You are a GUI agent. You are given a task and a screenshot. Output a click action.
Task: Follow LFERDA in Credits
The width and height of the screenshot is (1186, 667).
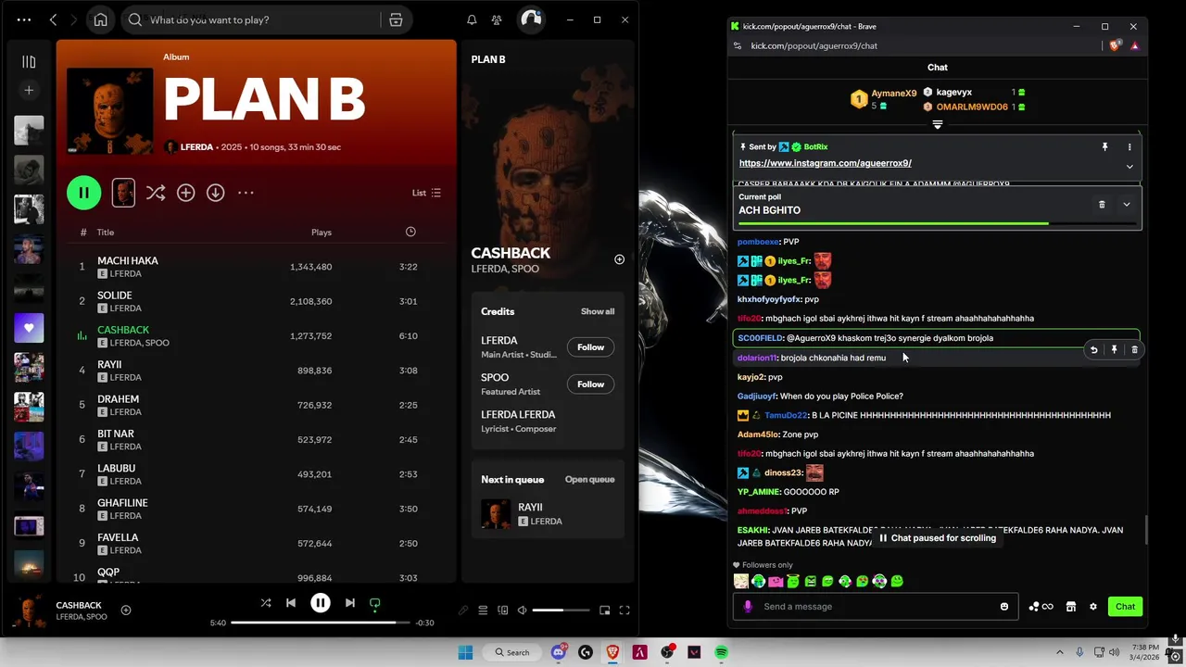tap(590, 347)
